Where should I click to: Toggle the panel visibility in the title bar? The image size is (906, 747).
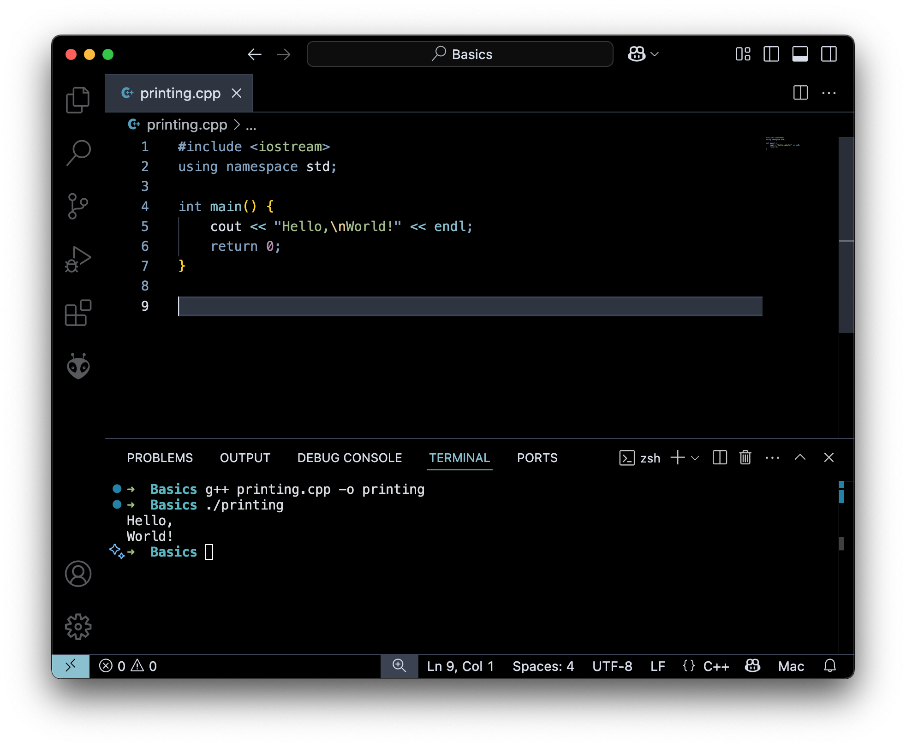(x=800, y=54)
